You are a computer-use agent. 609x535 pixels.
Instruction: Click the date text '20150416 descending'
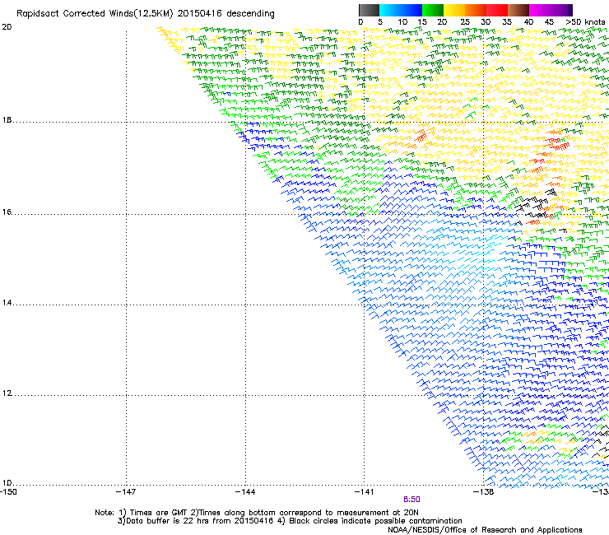pyautogui.click(x=226, y=14)
